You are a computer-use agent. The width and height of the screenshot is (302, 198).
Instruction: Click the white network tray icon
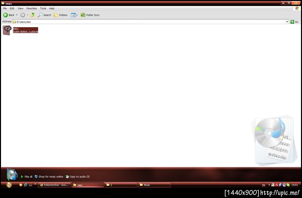point(273,185)
